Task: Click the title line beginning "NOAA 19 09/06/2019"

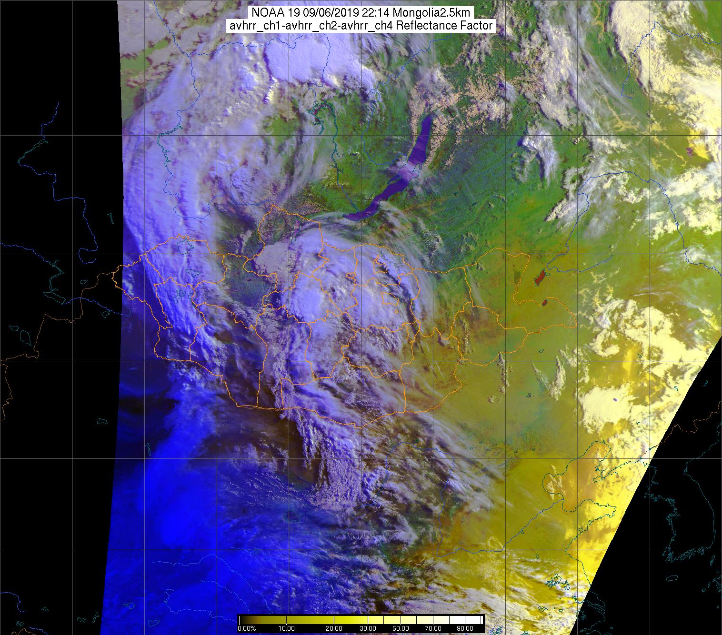Action: (x=360, y=13)
